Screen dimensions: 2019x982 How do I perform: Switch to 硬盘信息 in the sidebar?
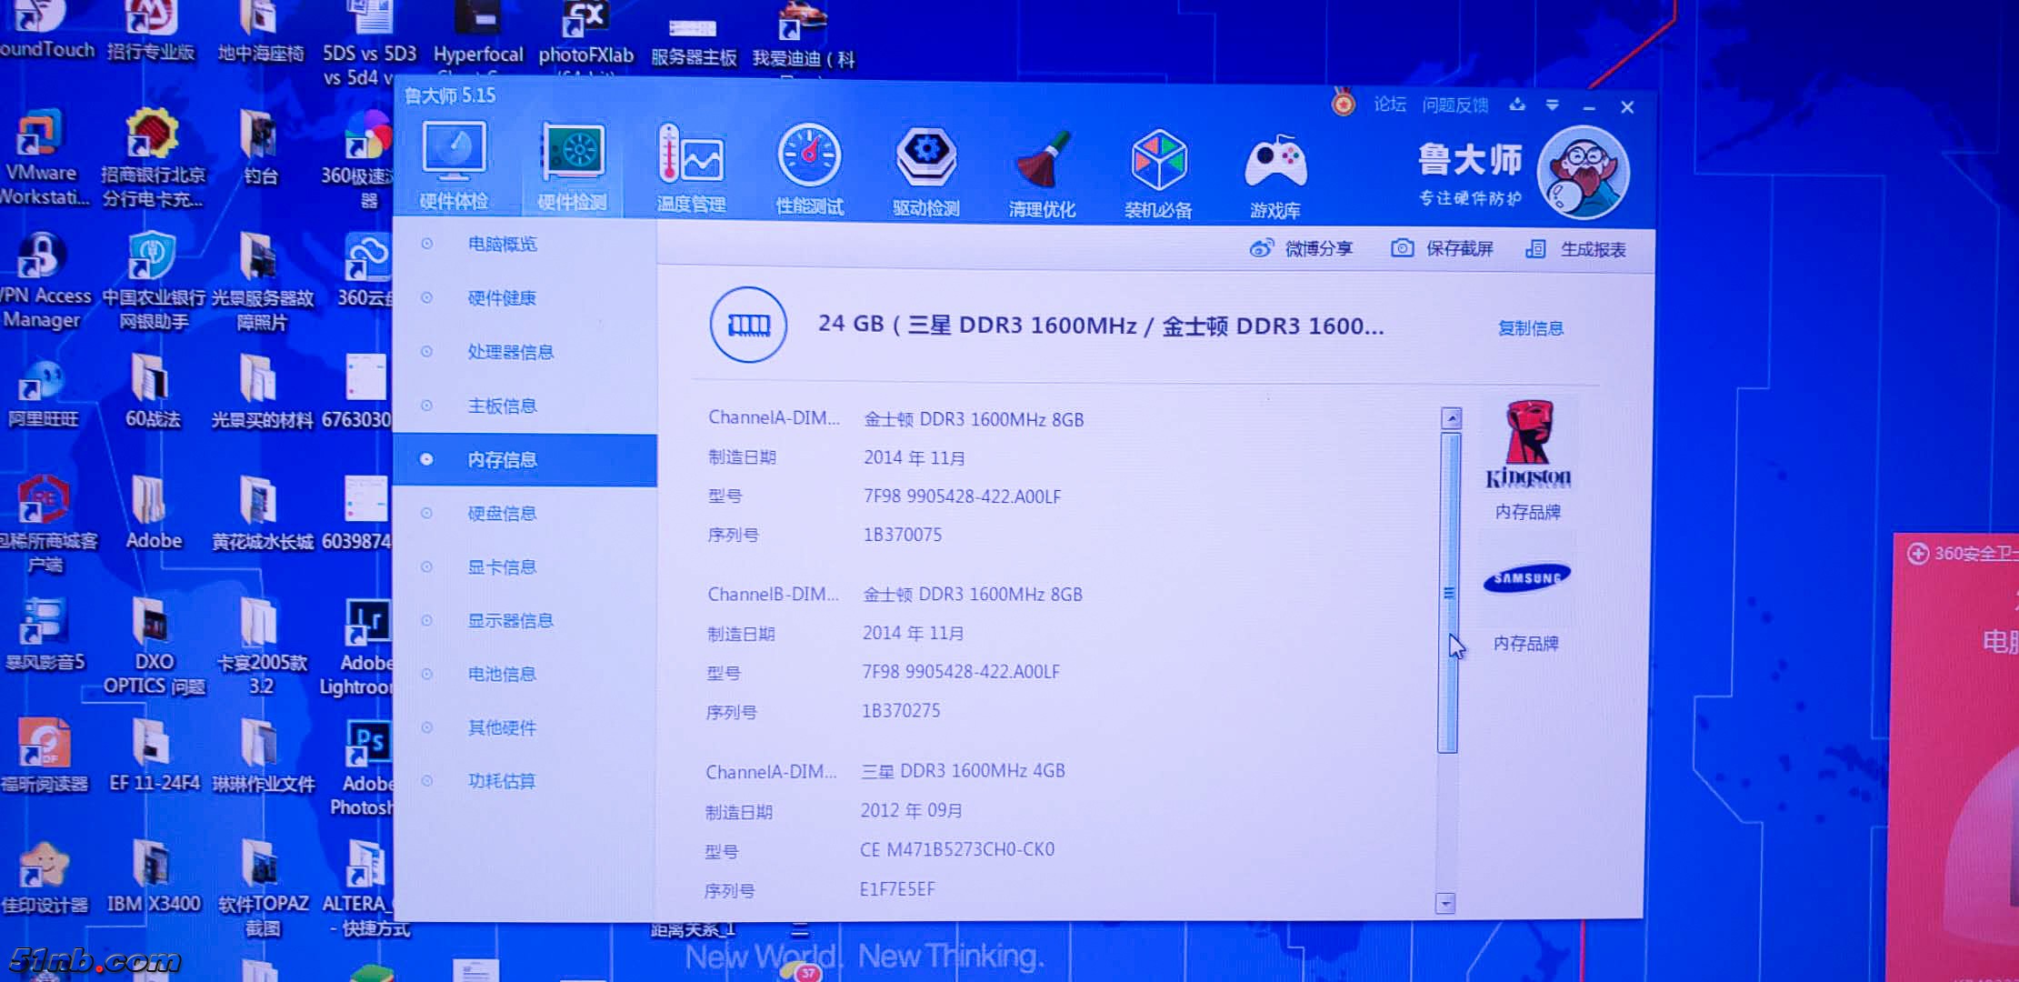[x=502, y=513]
